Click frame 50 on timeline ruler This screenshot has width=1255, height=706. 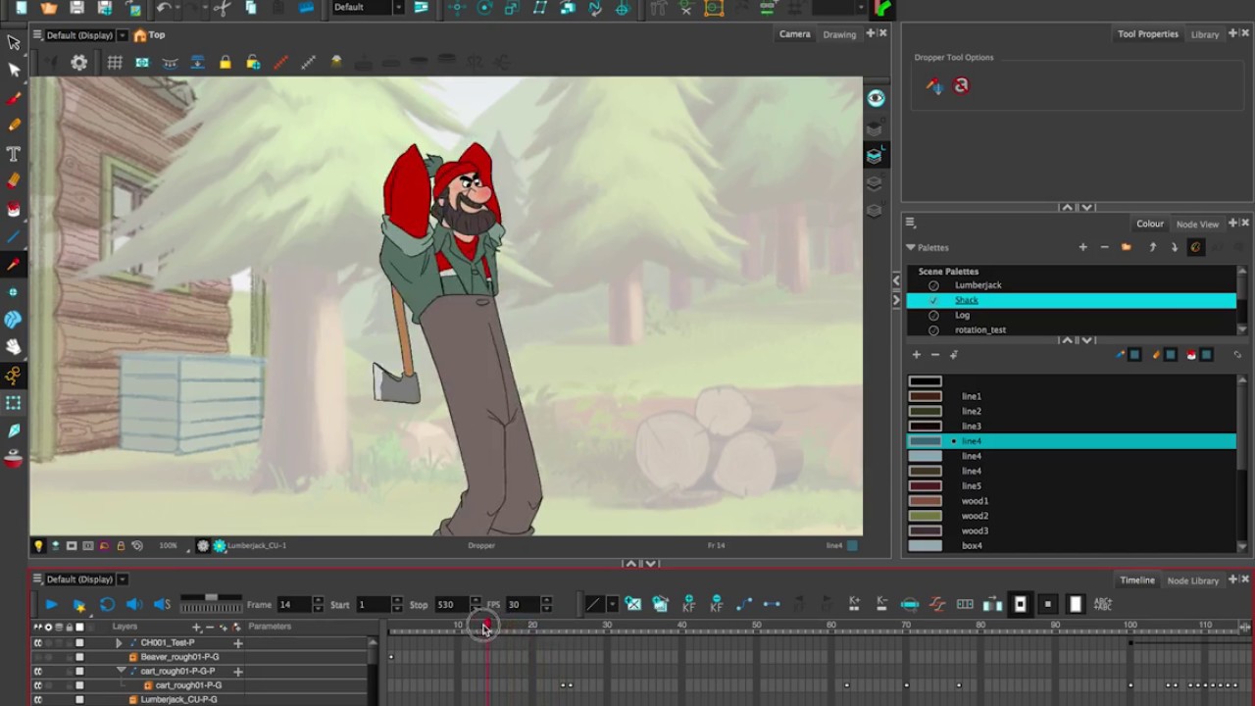pos(756,626)
